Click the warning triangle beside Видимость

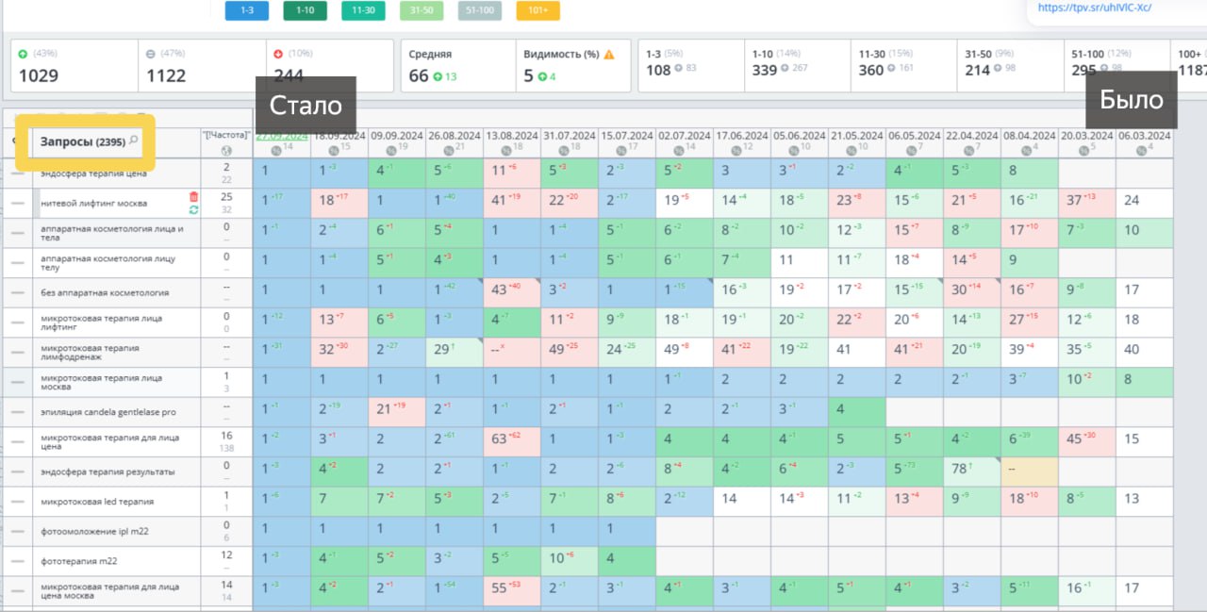click(x=608, y=55)
